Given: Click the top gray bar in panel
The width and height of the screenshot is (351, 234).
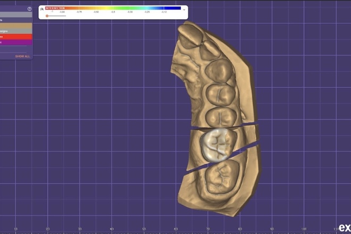Looking at the screenshot, I should (16, 14).
